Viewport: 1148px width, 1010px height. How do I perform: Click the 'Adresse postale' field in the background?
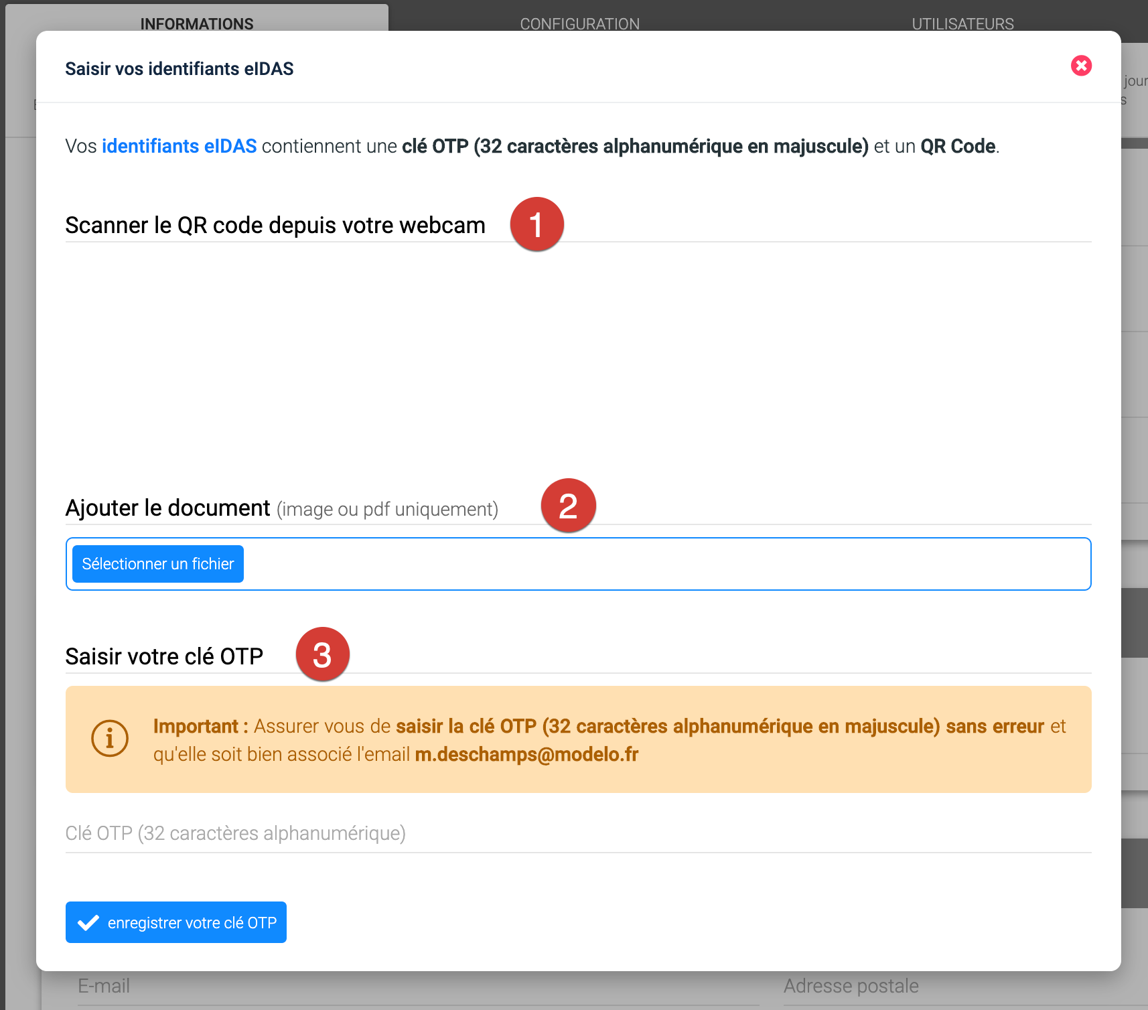click(x=938, y=987)
